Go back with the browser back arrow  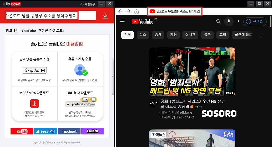(x=120, y=11)
